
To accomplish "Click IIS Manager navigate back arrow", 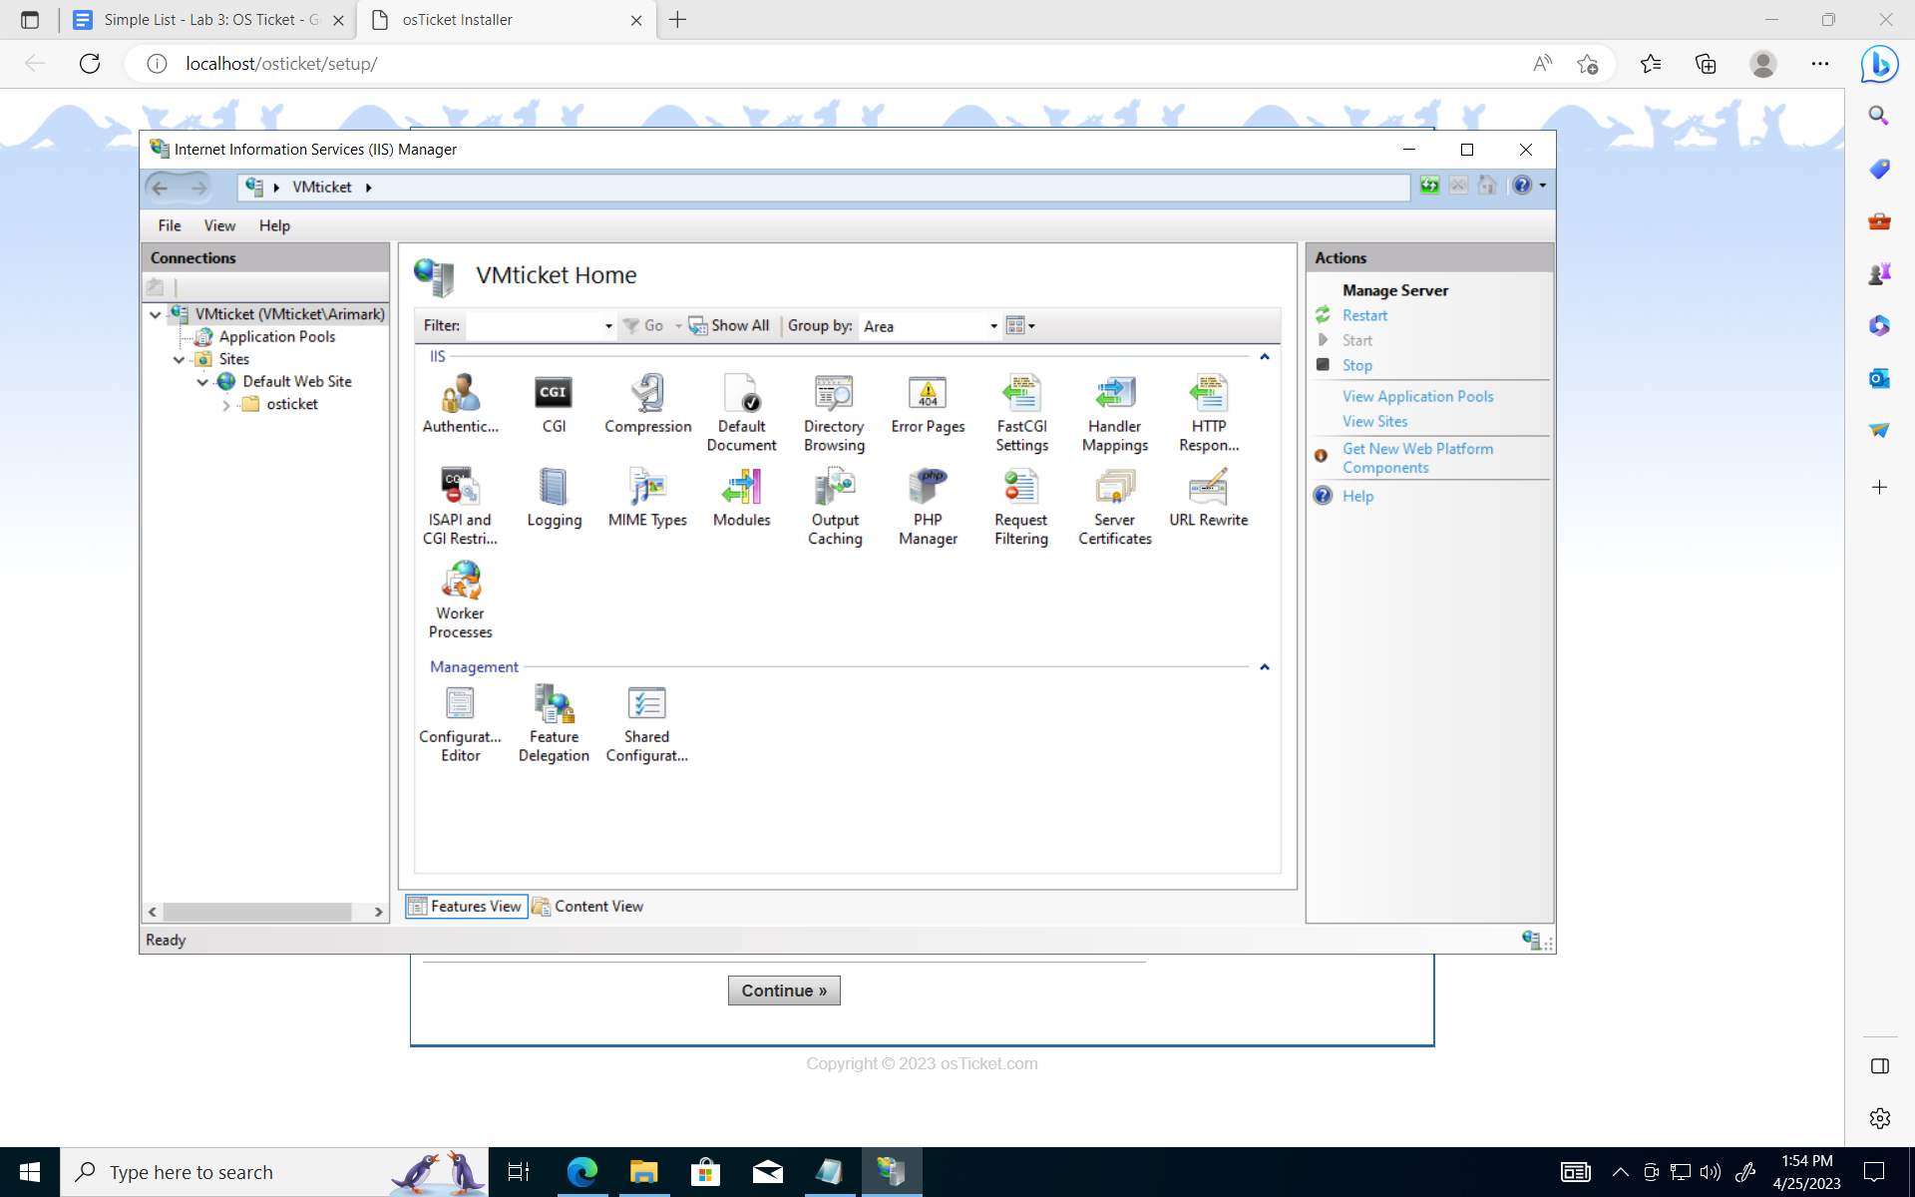I will click(160, 187).
